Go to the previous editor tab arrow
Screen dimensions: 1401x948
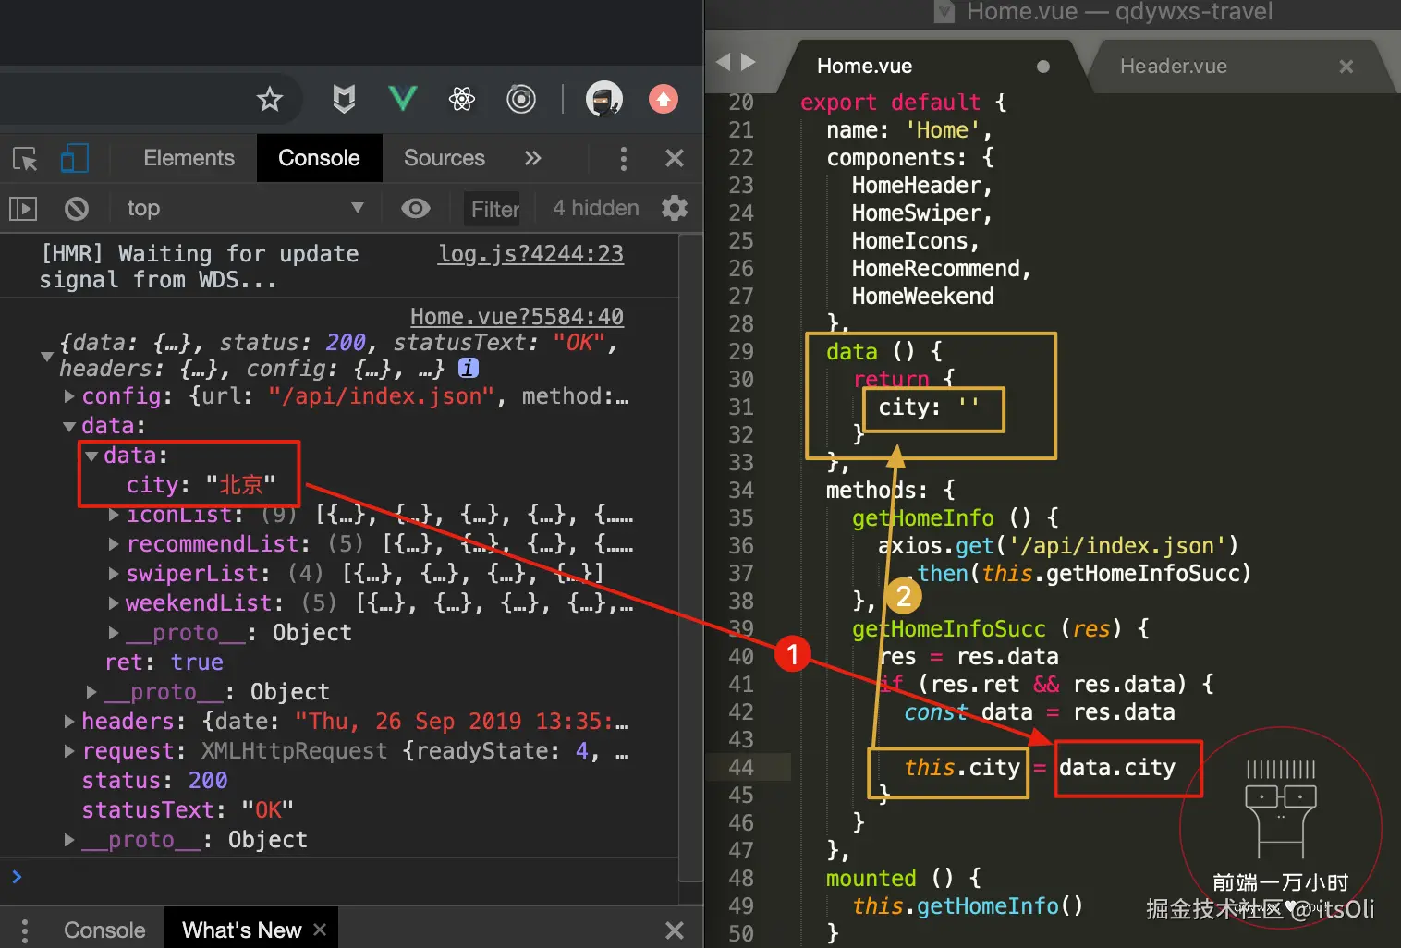click(724, 62)
